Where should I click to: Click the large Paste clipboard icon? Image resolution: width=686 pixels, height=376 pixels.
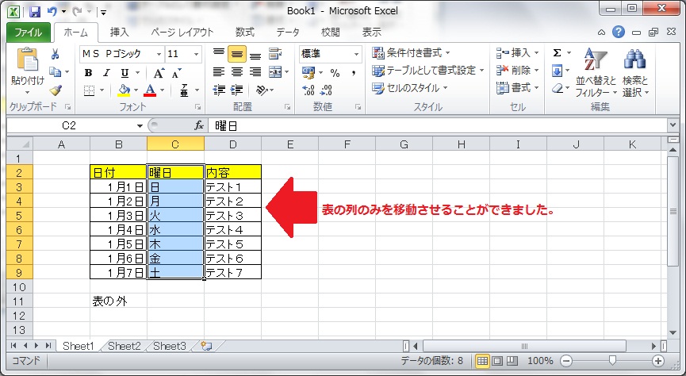point(28,59)
